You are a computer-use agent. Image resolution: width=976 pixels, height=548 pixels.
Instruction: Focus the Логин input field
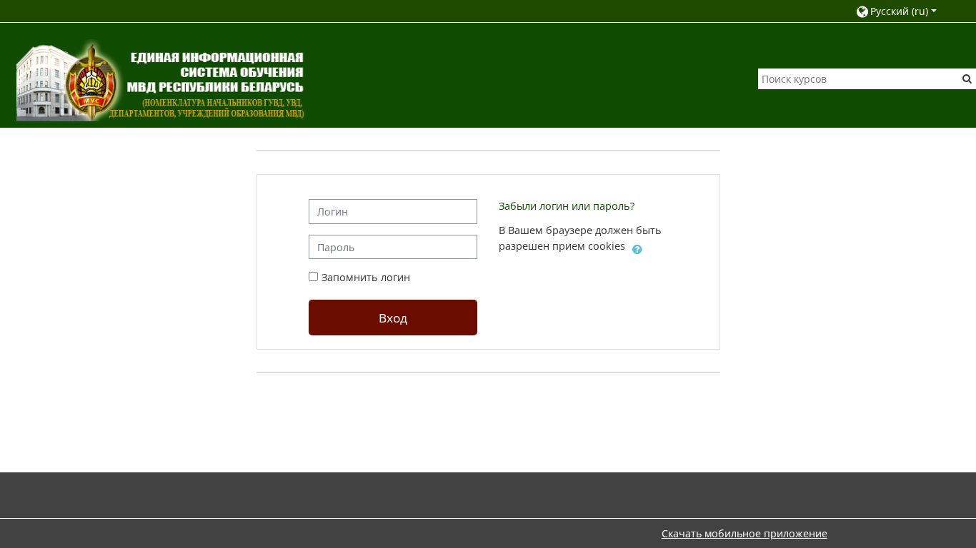pyautogui.click(x=393, y=211)
